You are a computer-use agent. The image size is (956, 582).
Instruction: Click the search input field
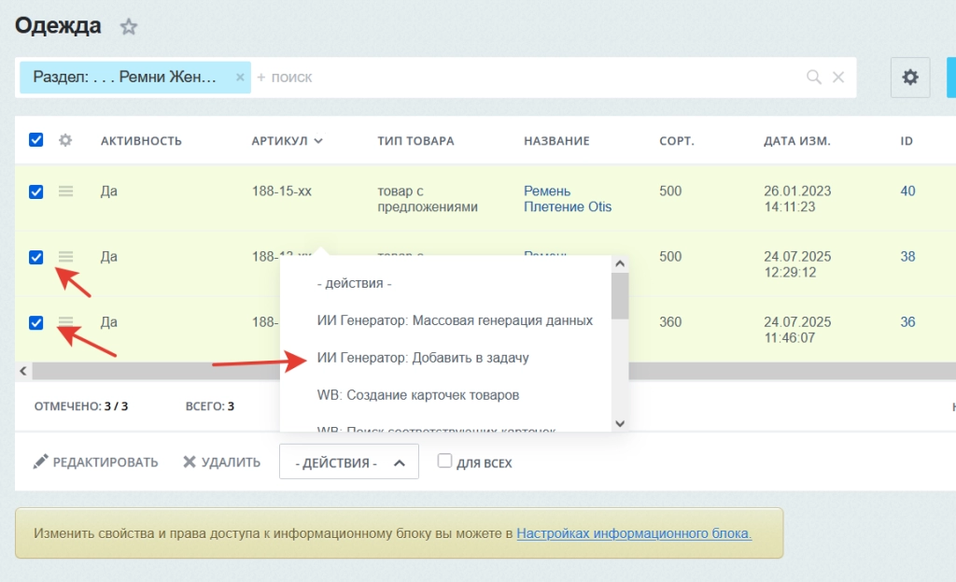click(x=523, y=78)
